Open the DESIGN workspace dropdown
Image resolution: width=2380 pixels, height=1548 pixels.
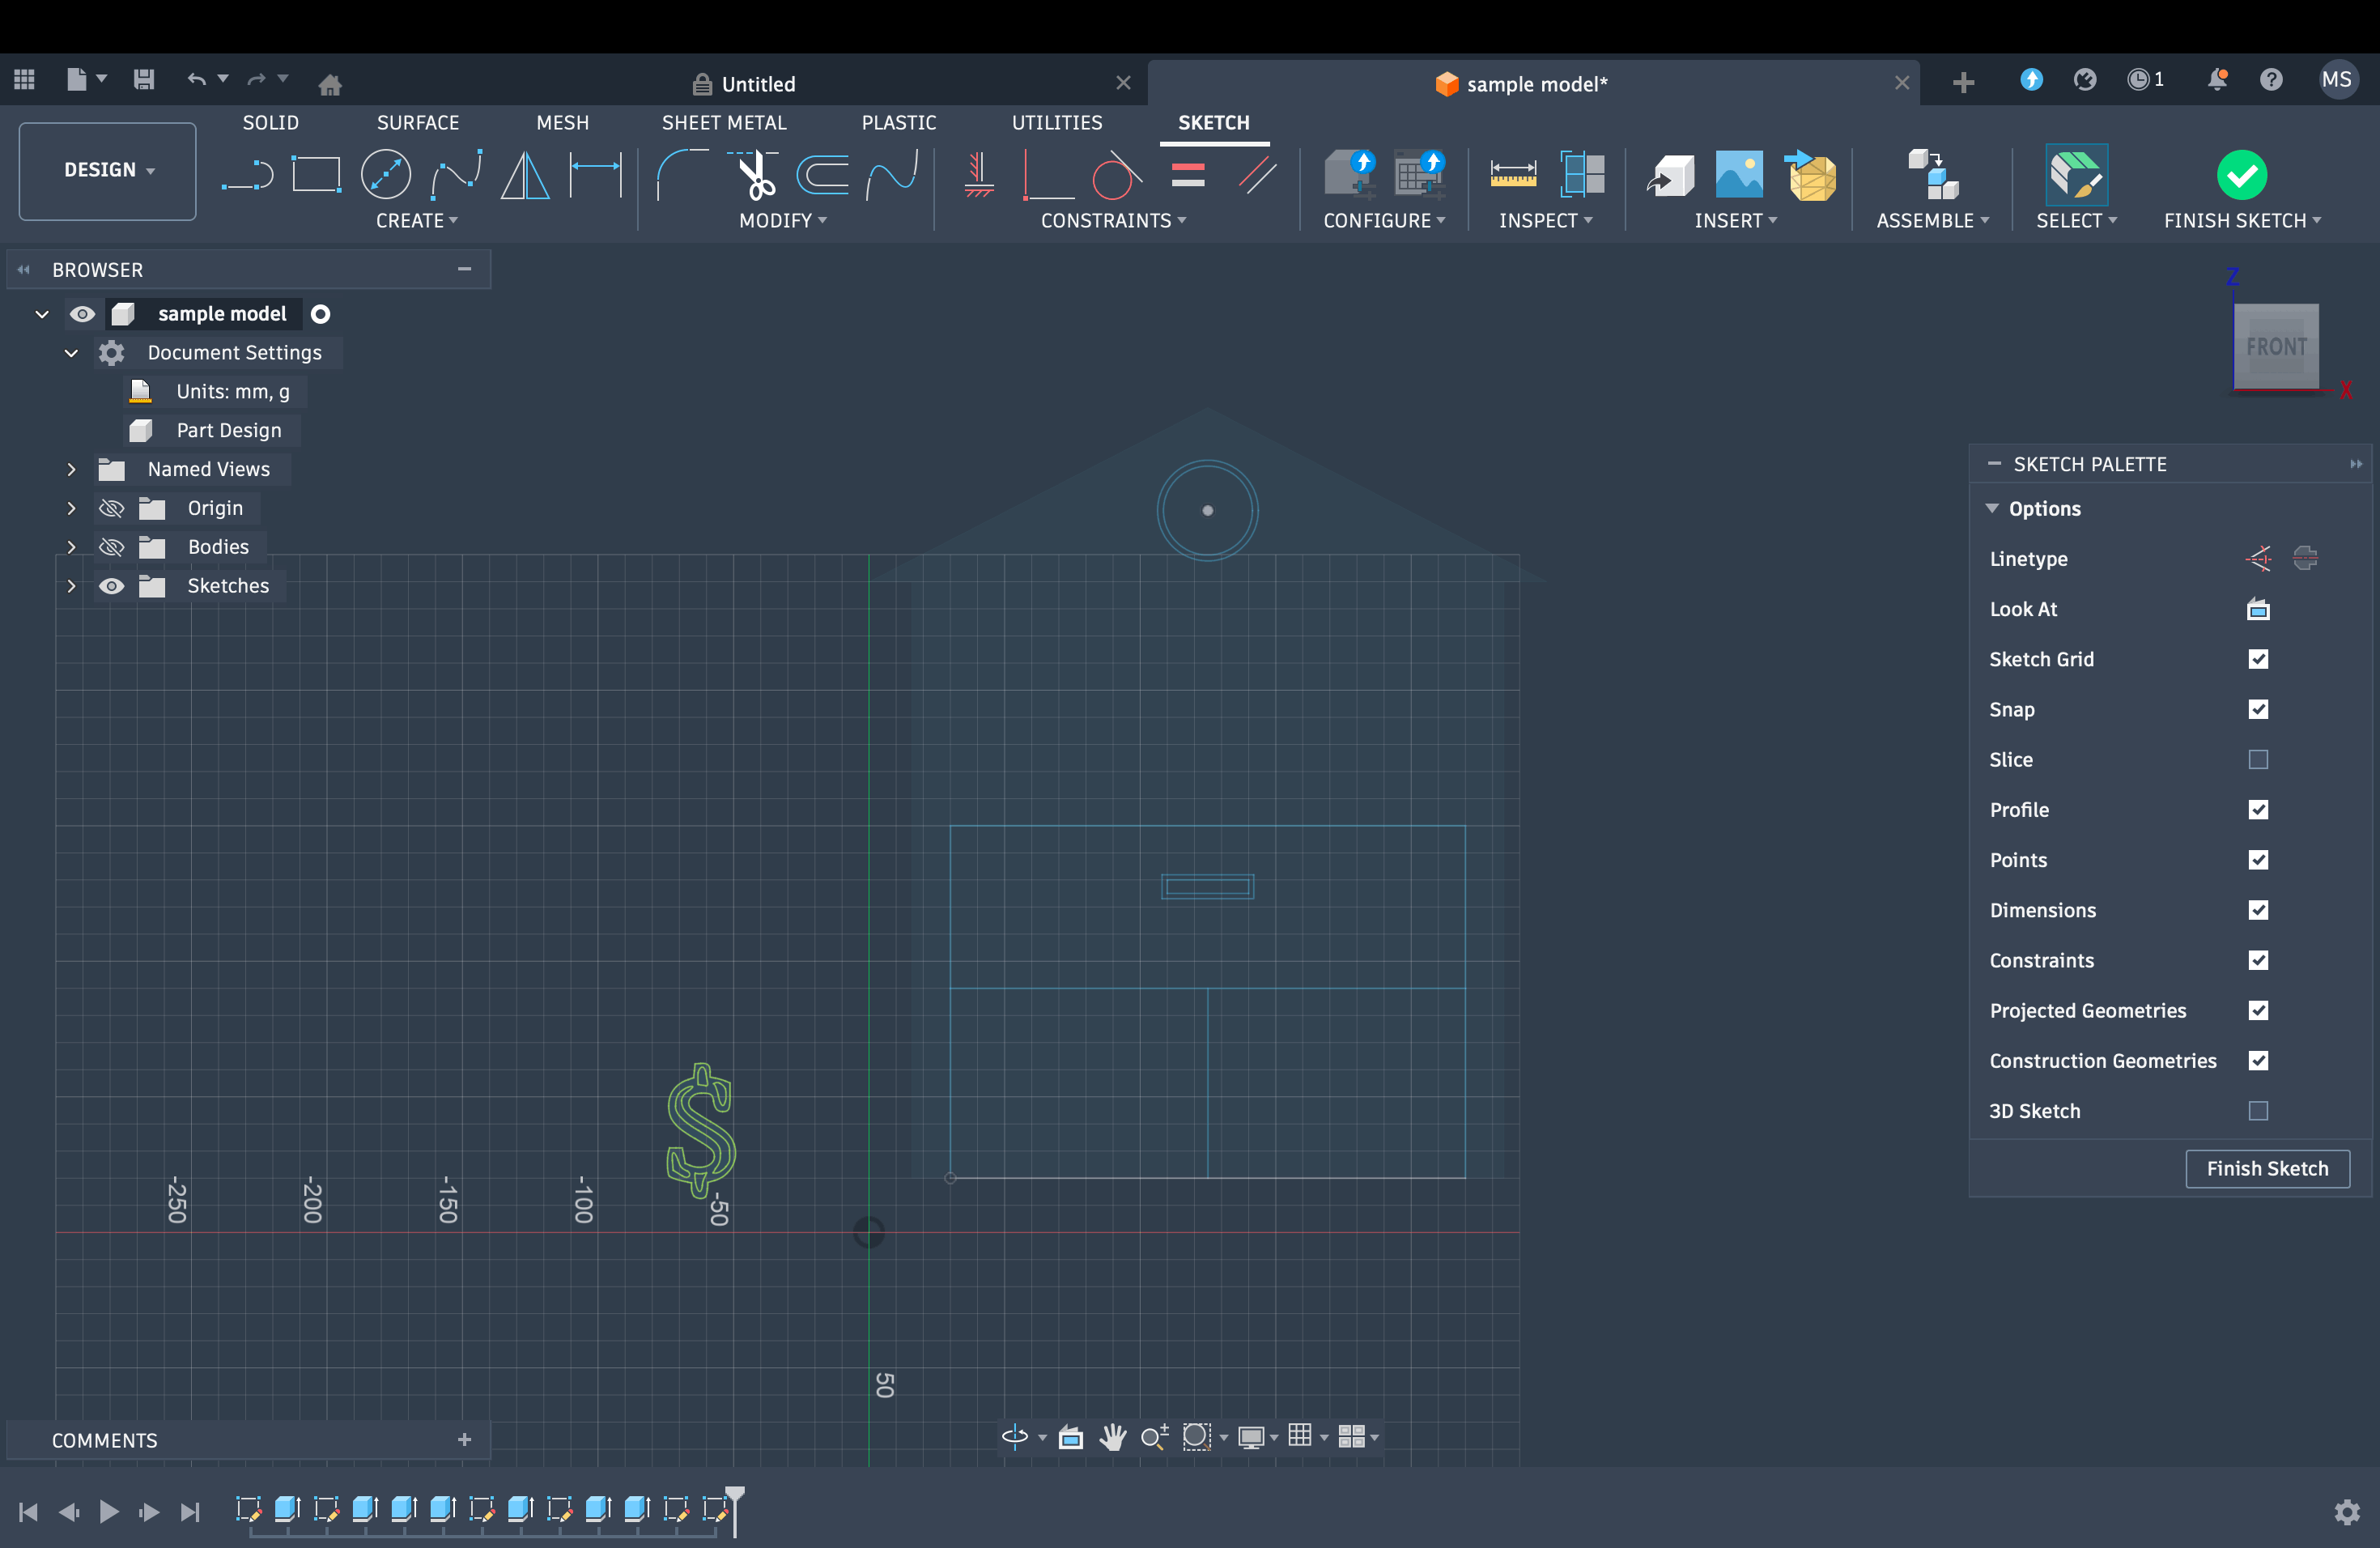108,170
